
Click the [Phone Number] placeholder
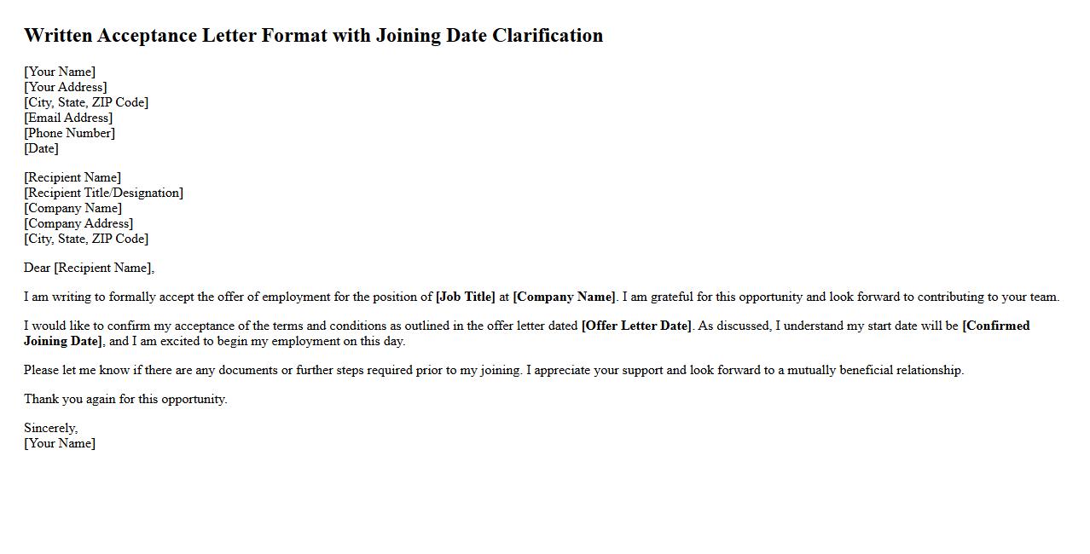tap(69, 133)
